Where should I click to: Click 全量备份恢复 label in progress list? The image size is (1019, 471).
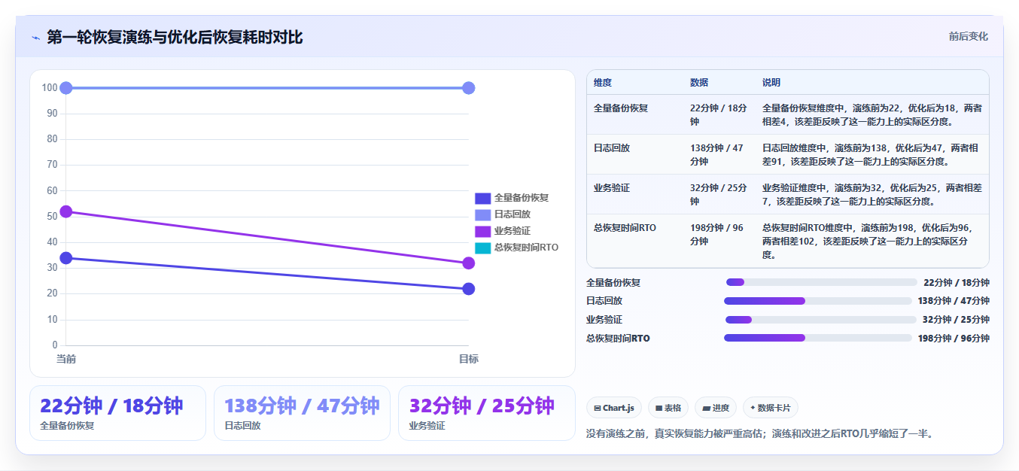[x=613, y=282]
